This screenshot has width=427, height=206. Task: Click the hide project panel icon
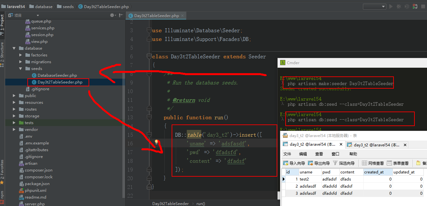tap(121, 15)
